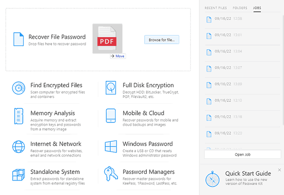284x195 pixels.
Task: Click 'Learn how to use the new' text
Action: pos(246,180)
